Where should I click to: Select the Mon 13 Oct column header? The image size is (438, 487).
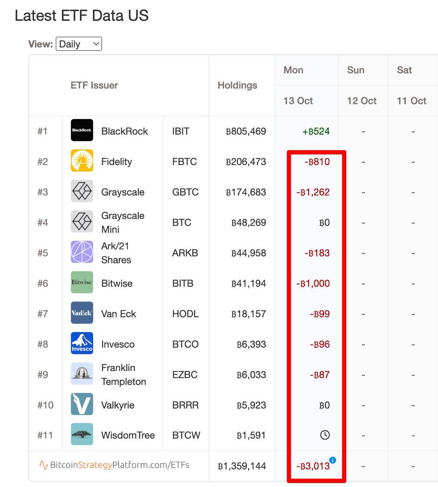pos(298,86)
